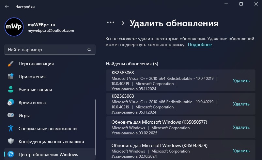The image size is (262, 160).
Task: Click the Персонализация paintbrush icon
Action: 10,64
